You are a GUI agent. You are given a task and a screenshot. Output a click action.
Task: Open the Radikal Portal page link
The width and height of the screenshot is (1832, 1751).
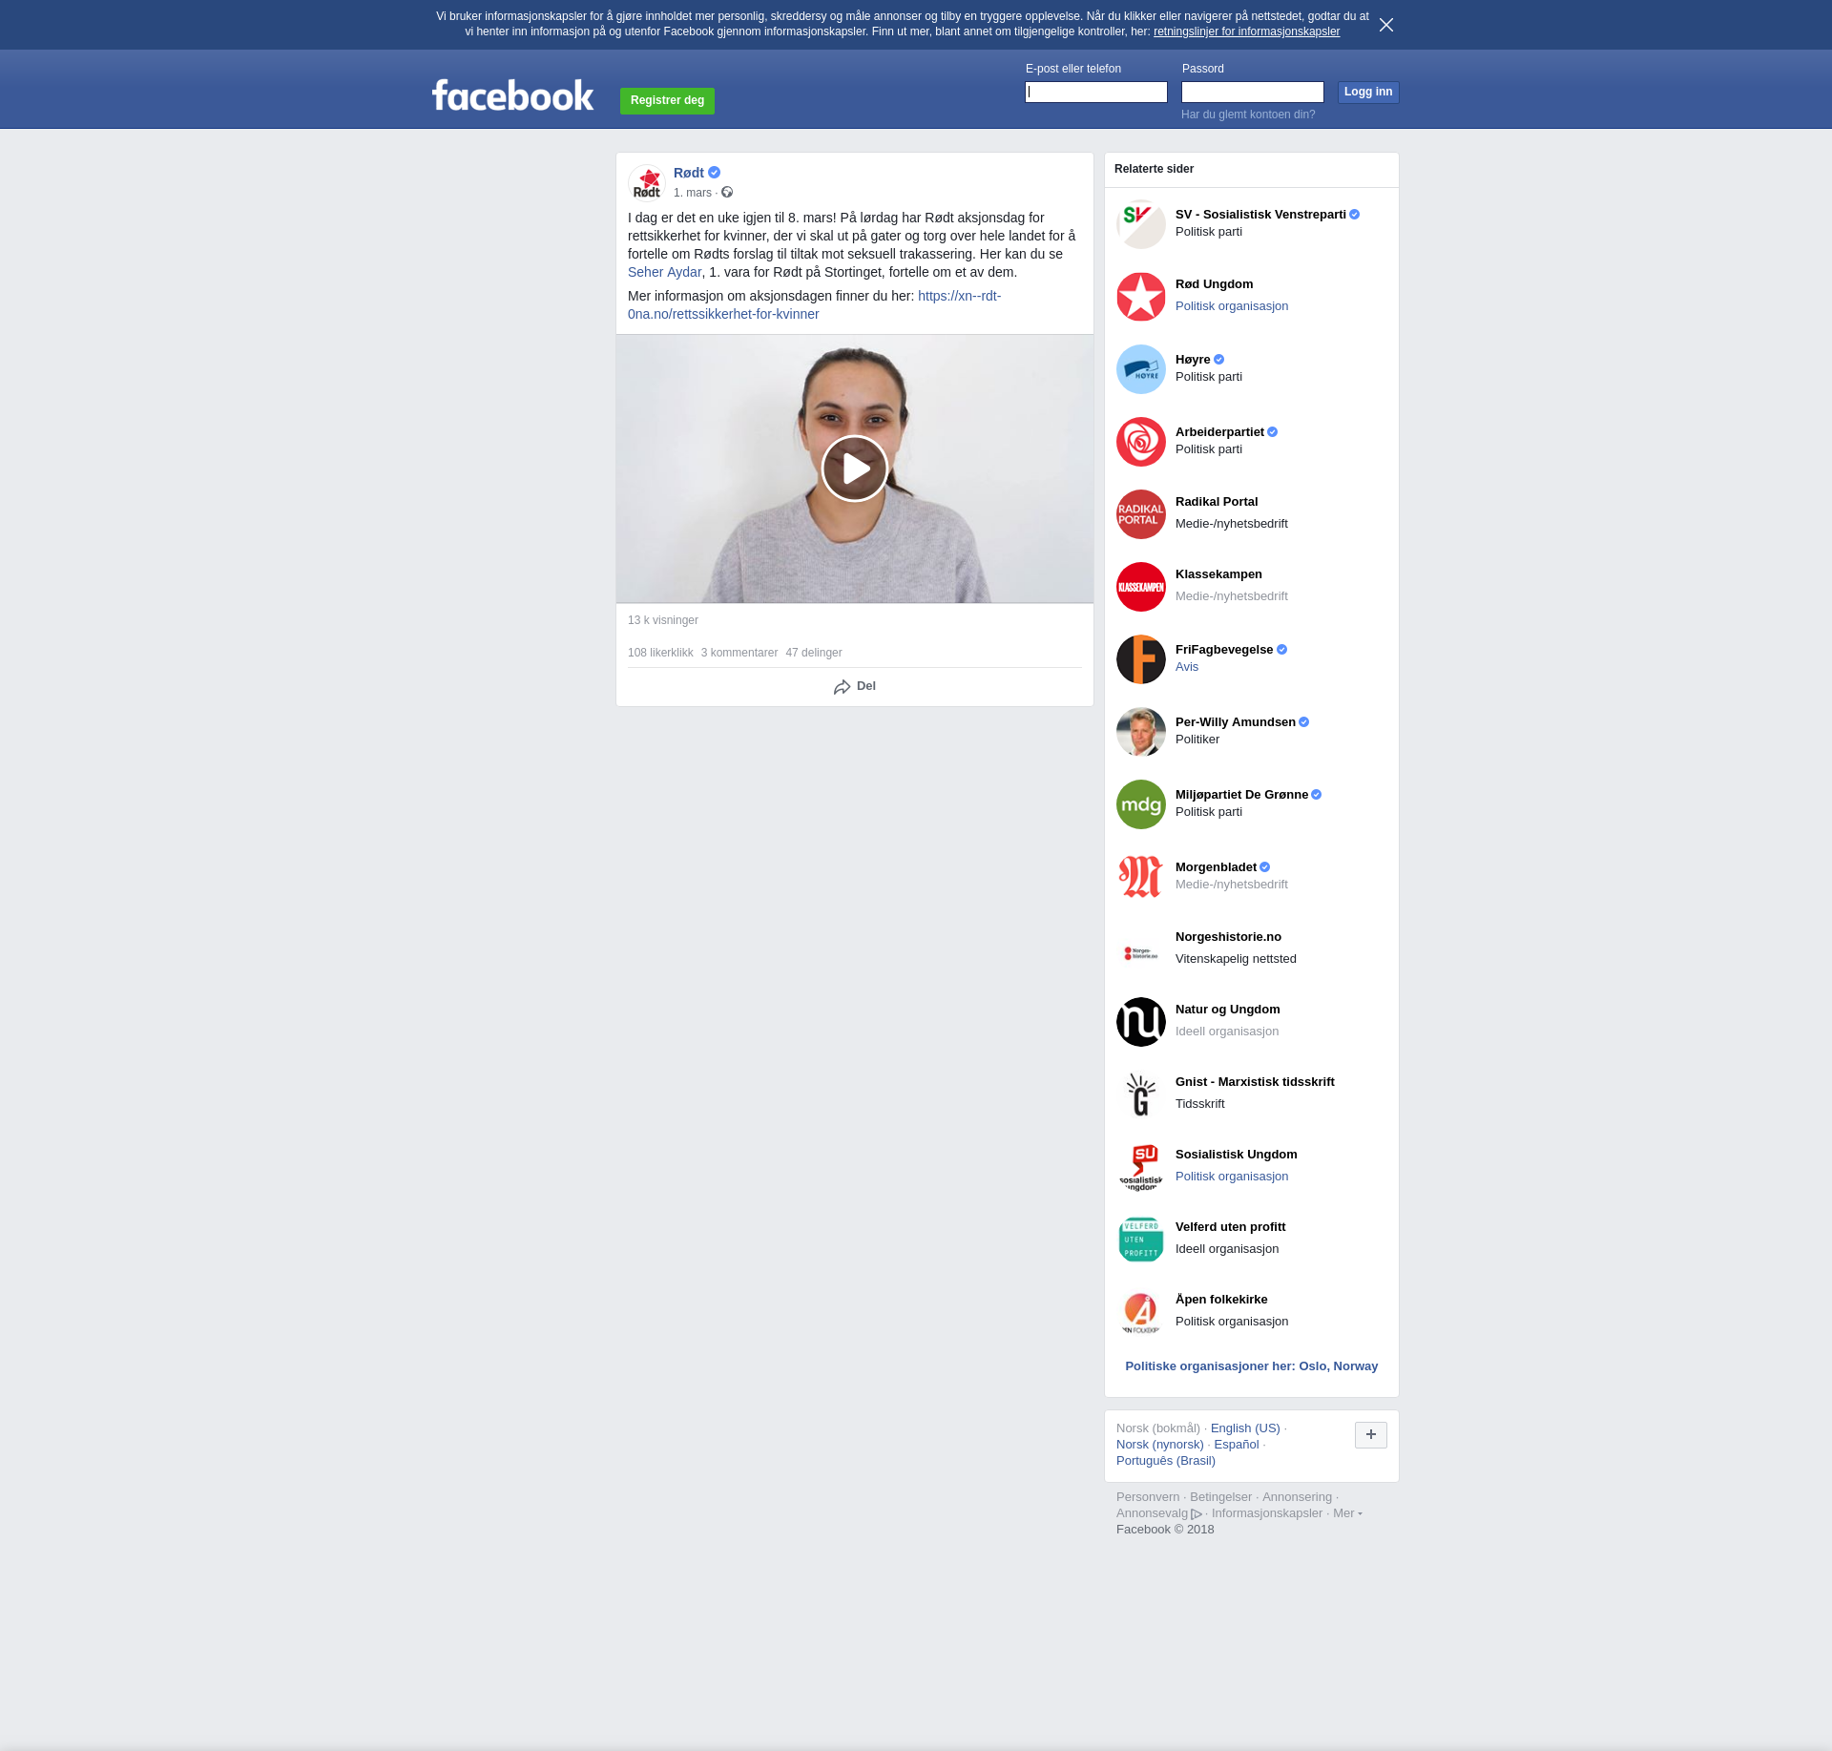pyautogui.click(x=1217, y=502)
